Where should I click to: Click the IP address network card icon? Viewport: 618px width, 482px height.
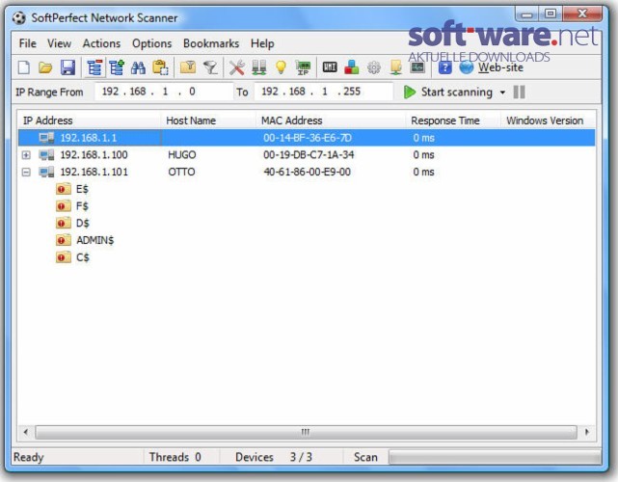[303, 67]
